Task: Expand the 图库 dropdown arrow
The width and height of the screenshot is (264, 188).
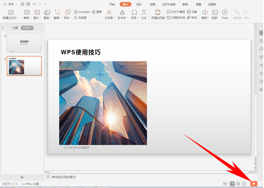Action: (x=50, y=18)
